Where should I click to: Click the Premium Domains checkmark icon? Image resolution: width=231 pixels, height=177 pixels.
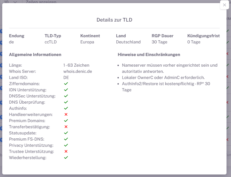(x=66, y=120)
